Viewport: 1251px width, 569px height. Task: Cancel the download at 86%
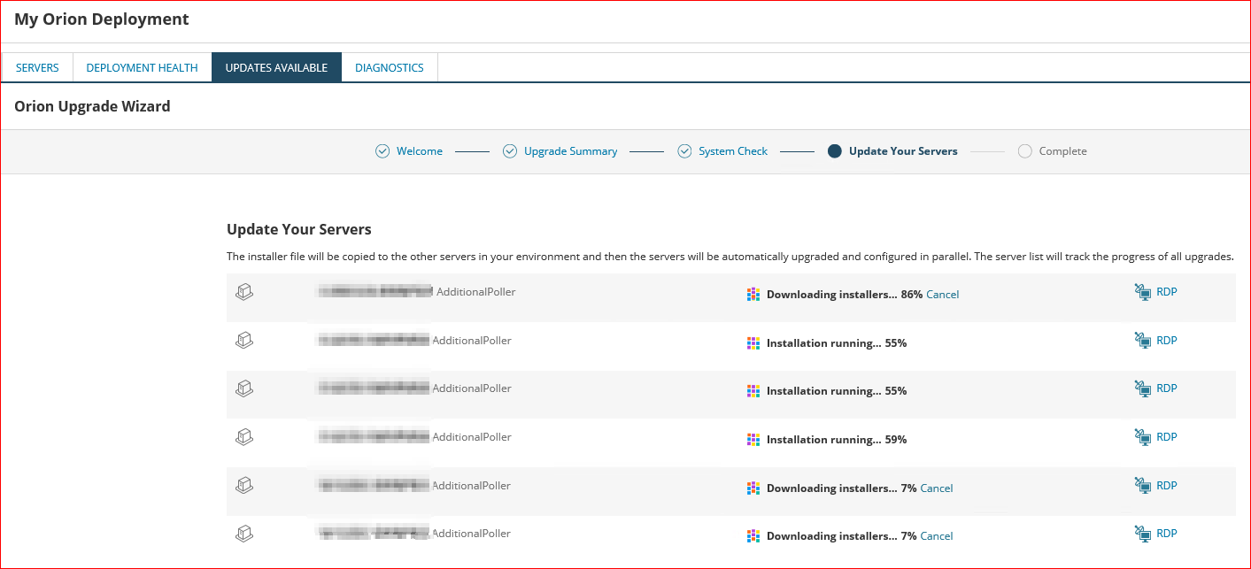[942, 295]
